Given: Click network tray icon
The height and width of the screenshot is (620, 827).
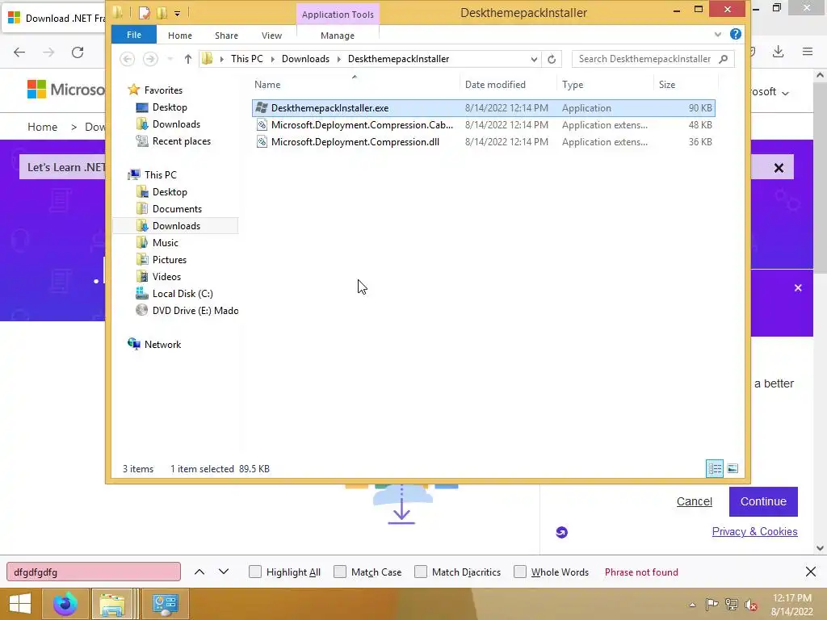Looking at the screenshot, I should coord(732,604).
